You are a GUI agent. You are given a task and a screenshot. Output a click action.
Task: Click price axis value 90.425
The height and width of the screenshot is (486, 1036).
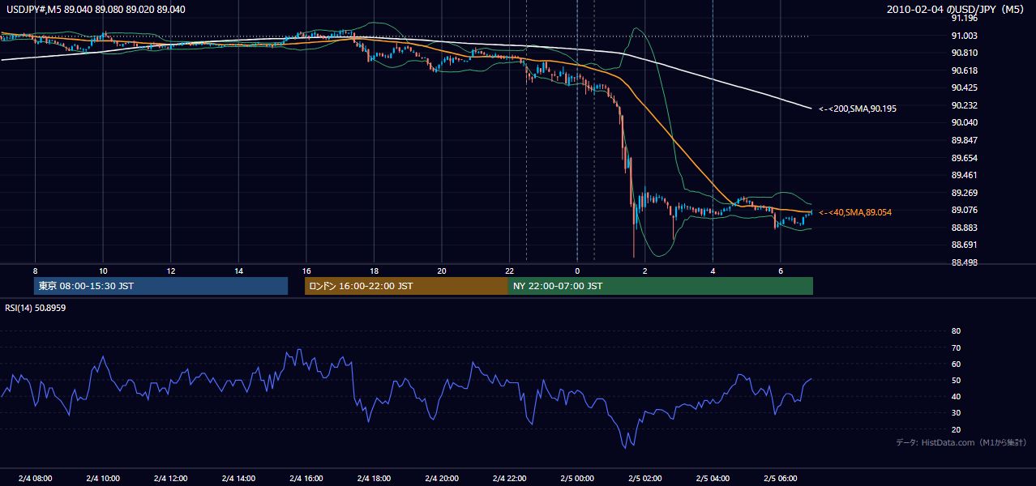tap(965, 87)
